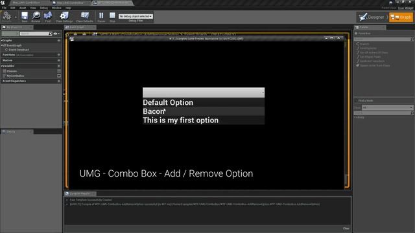This screenshot has height=233, width=415.
Task: Open the Edit menu
Action: coord(13,8)
